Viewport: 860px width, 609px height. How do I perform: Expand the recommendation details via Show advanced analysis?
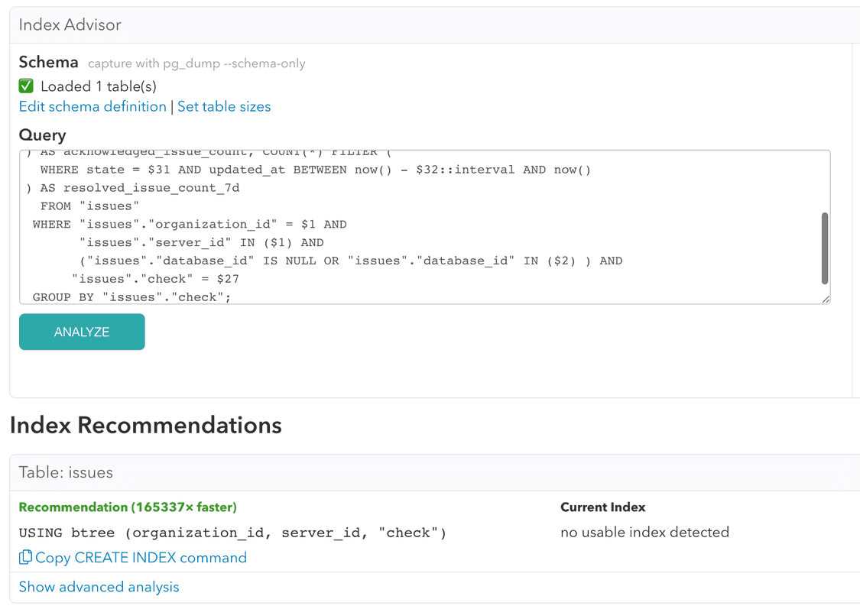(x=99, y=586)
